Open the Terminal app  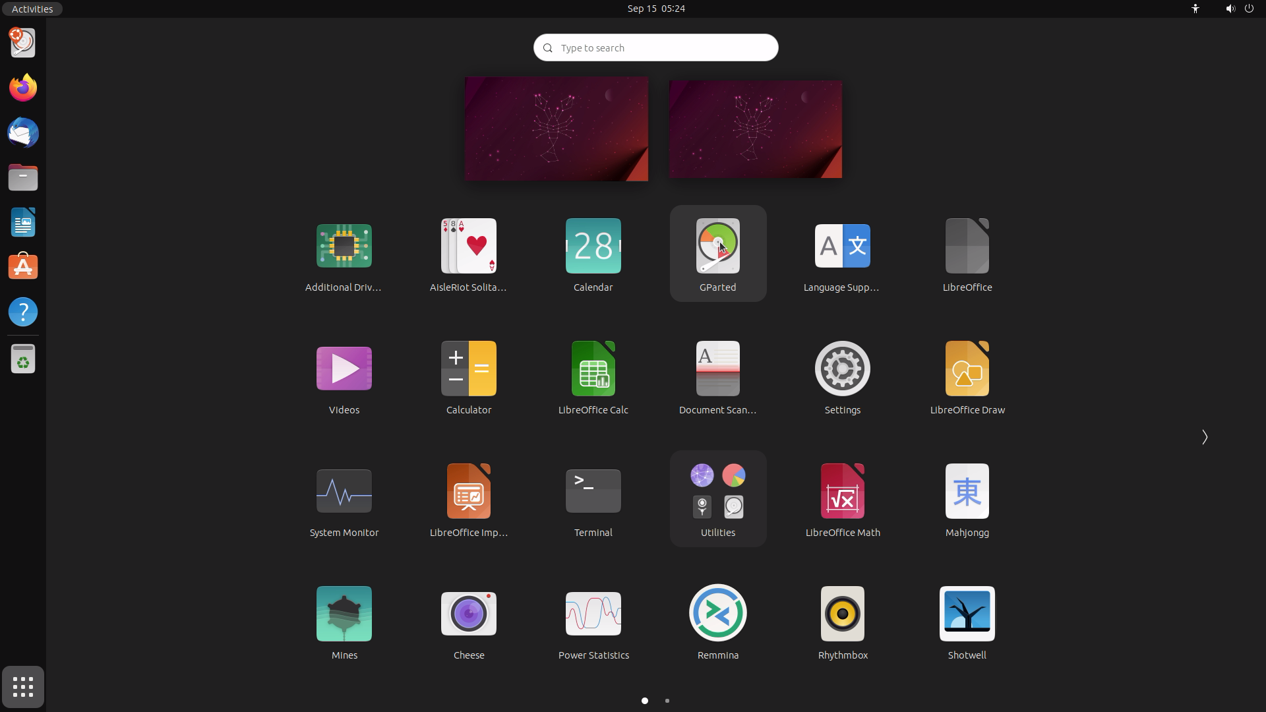coord(593,499)
